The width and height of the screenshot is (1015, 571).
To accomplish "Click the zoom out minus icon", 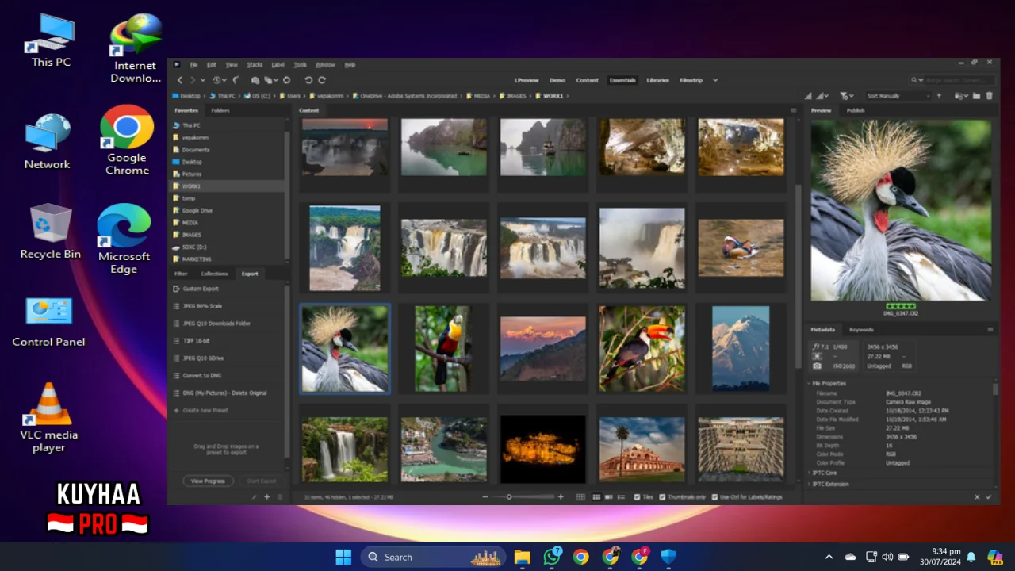I will click(x=485, y=497).
